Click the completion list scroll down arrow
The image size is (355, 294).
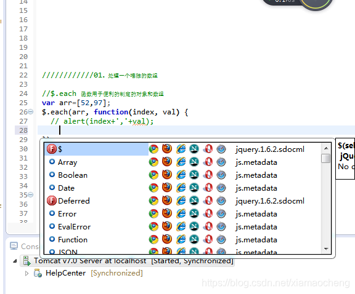point(326,249)
